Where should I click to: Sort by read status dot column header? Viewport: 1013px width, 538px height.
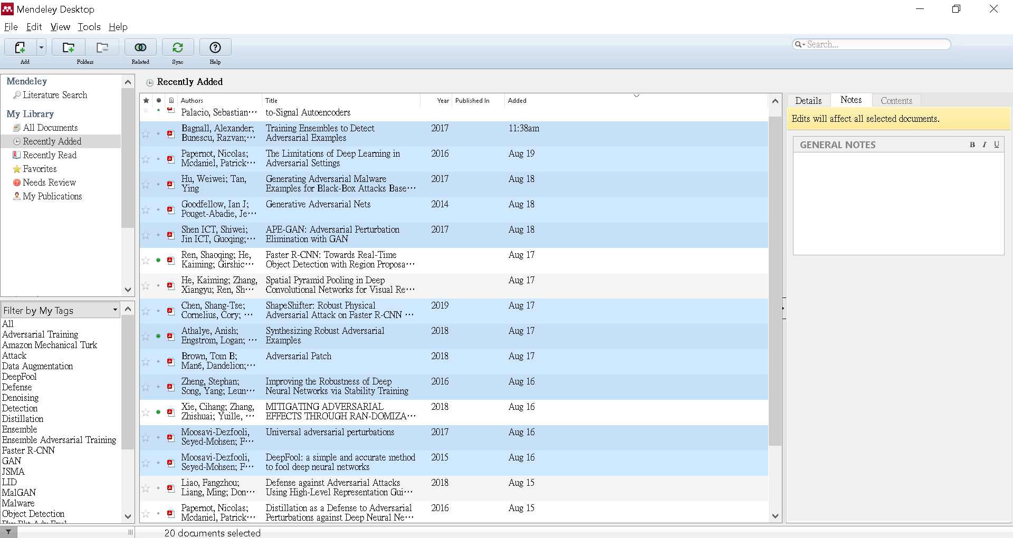[158, 100]
